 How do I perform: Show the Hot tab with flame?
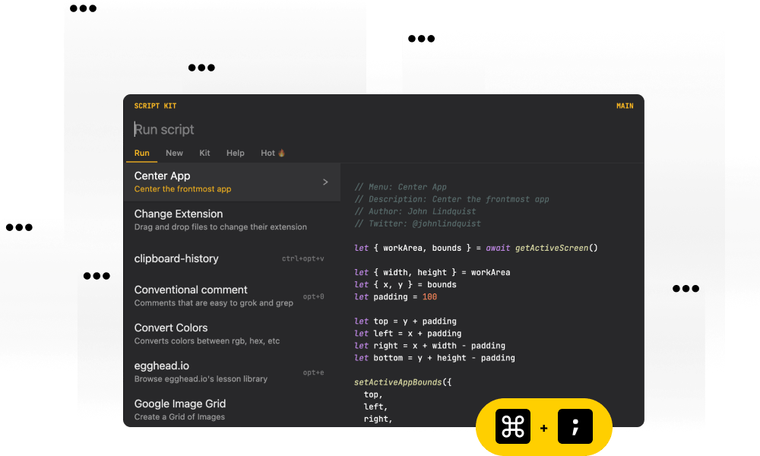[x=273, y=153]
